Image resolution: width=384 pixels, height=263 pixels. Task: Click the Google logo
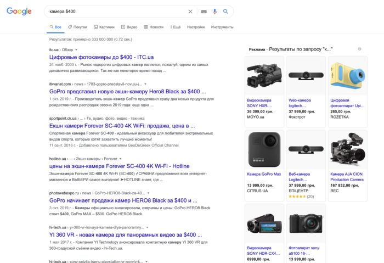coord(19,12)
